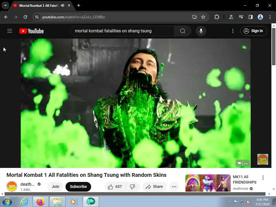Open the Windows Start menu
Viewport: 276px width, 207px height.
click(x=7, y=202)
